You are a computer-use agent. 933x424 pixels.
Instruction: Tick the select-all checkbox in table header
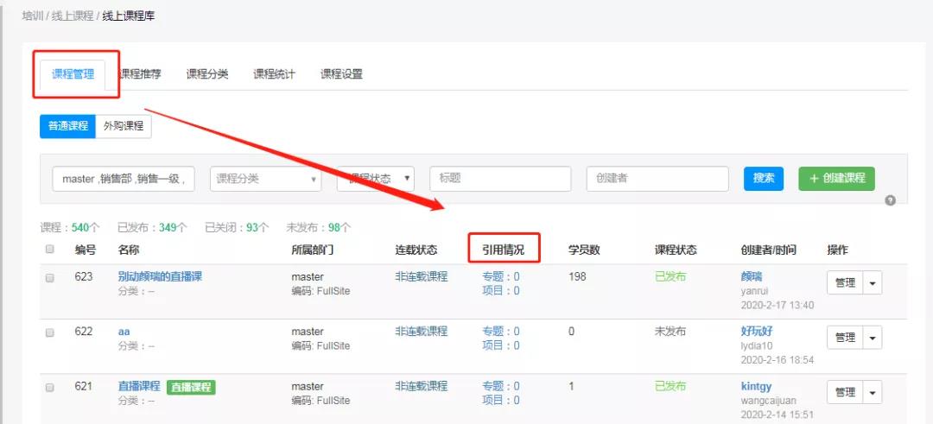point(50,250)
